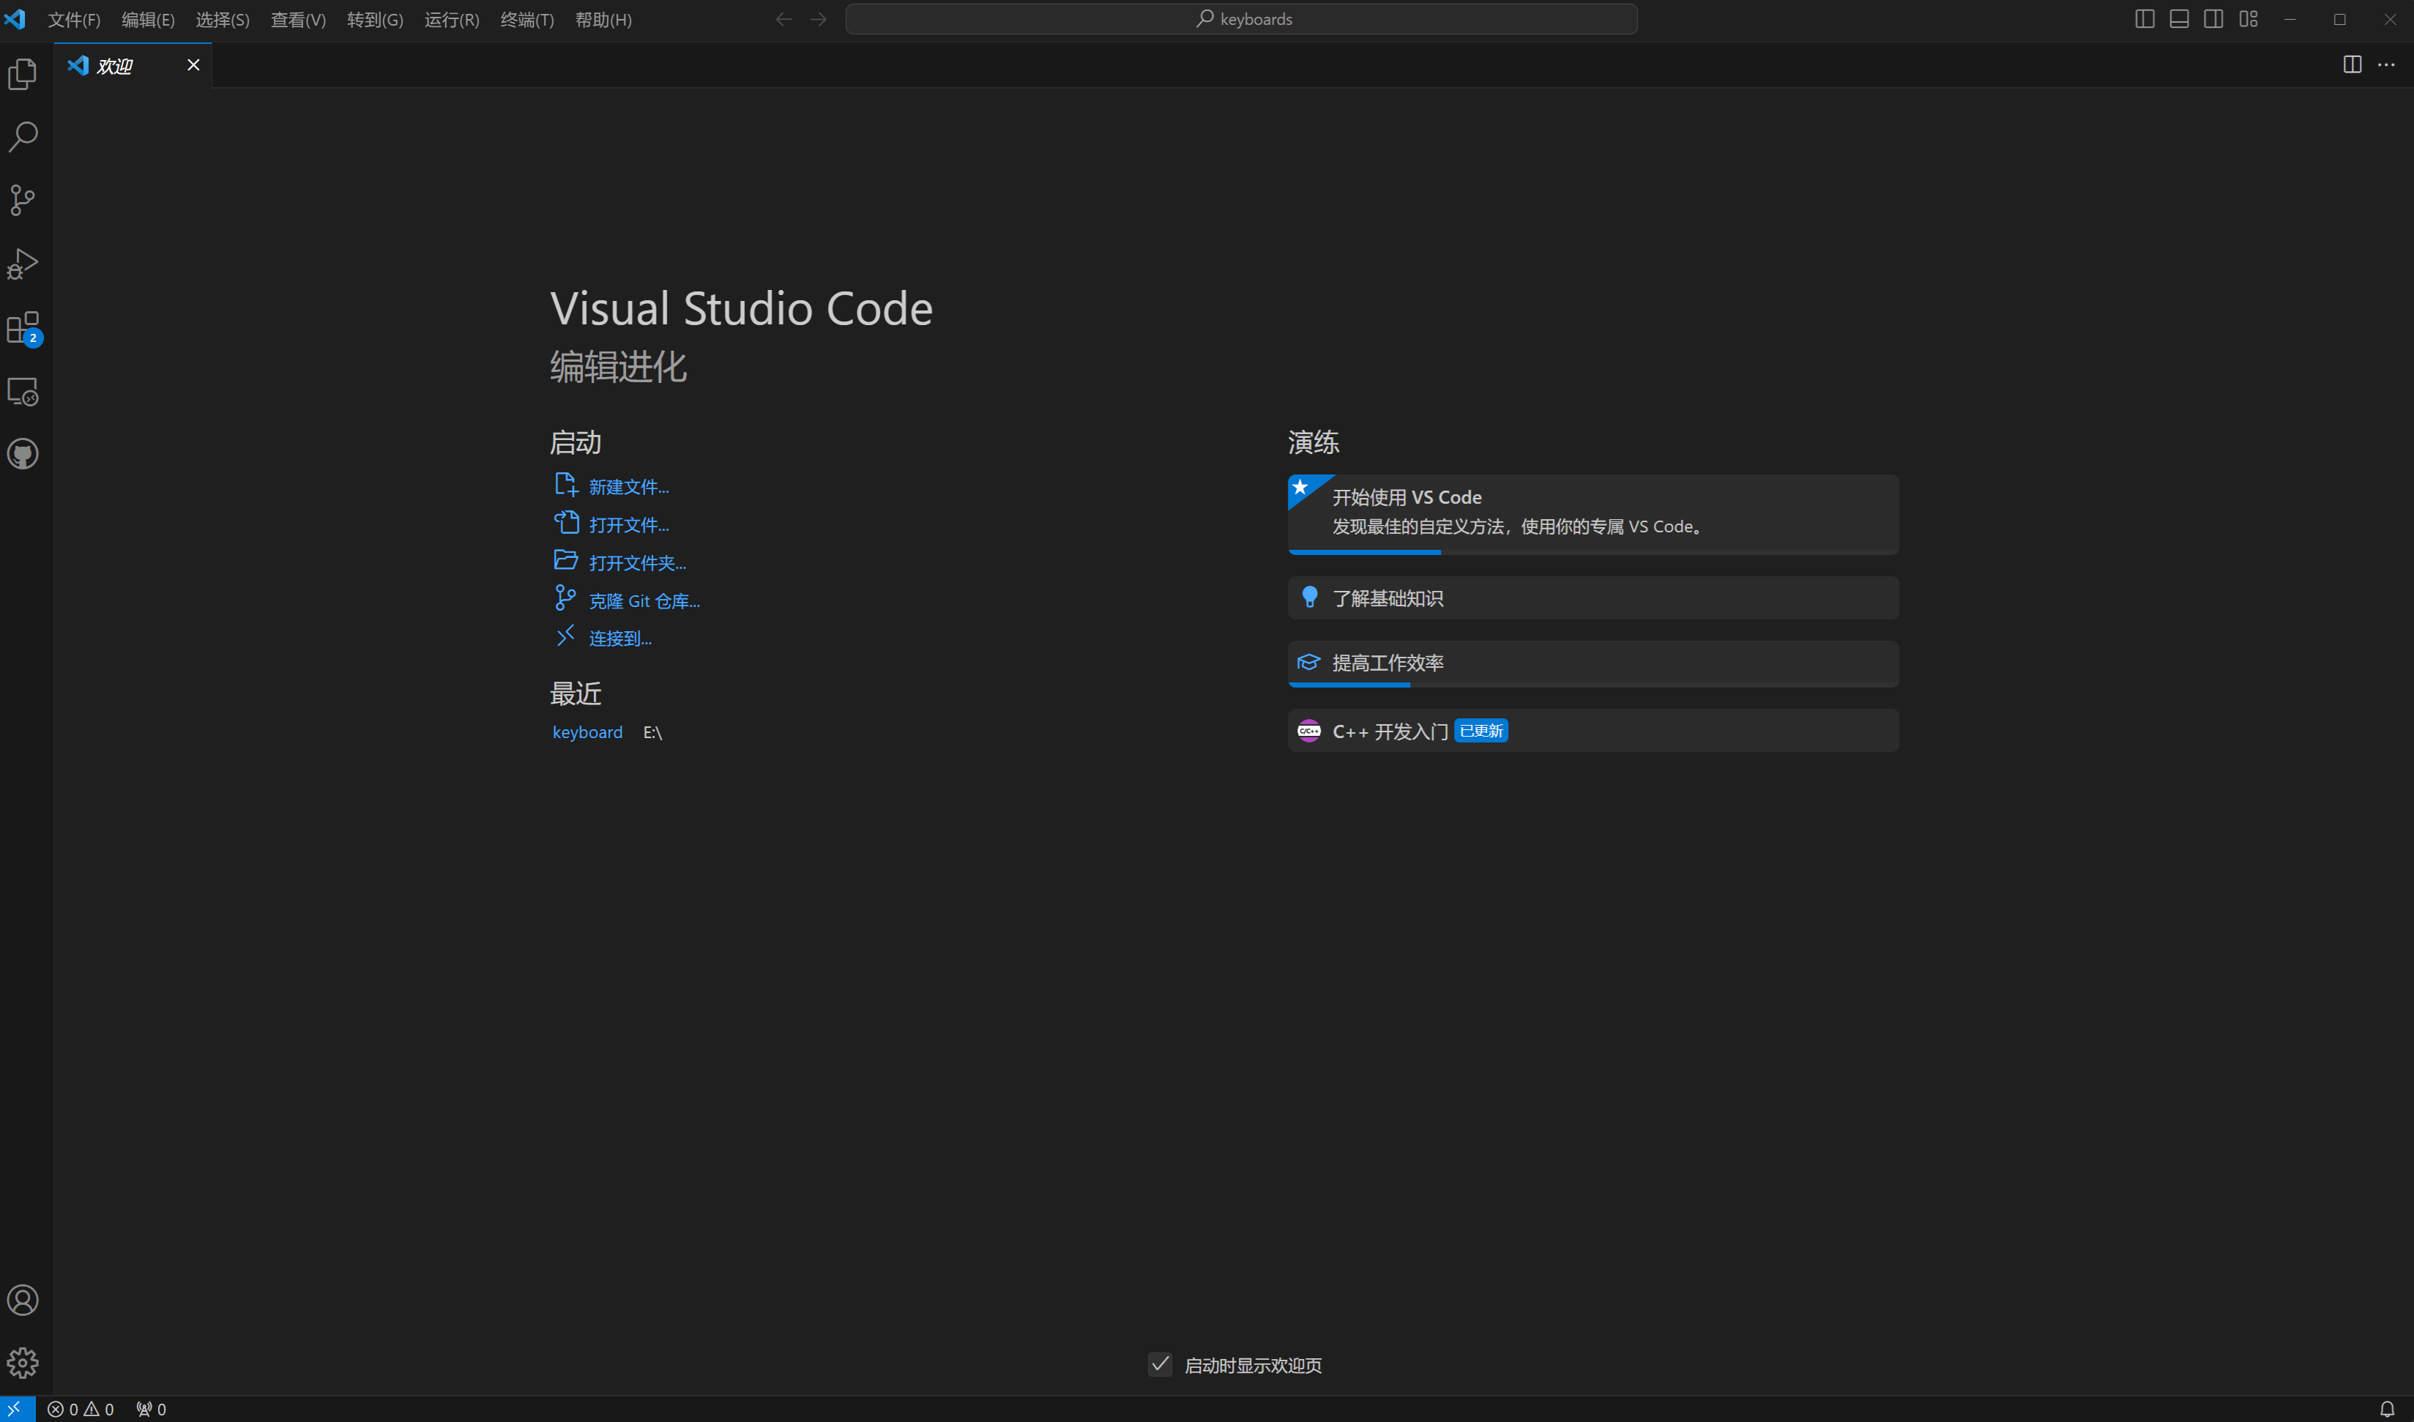
Task: Click the 已更新 badge on C++ walkthrough
Action: (1481, 730)
